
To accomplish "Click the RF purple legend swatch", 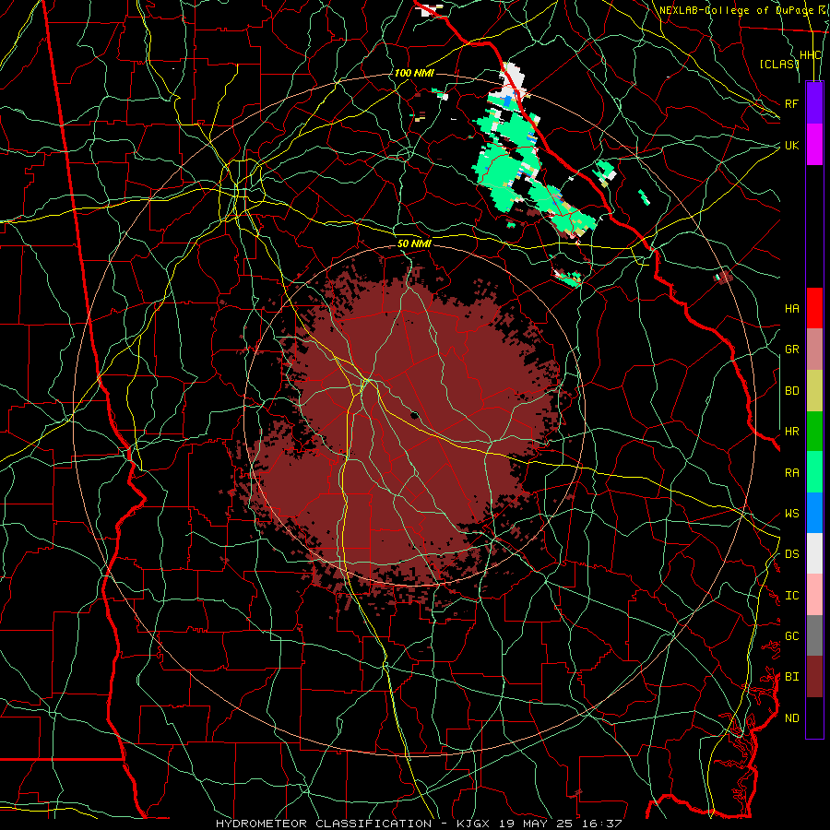I will (814, 103).
